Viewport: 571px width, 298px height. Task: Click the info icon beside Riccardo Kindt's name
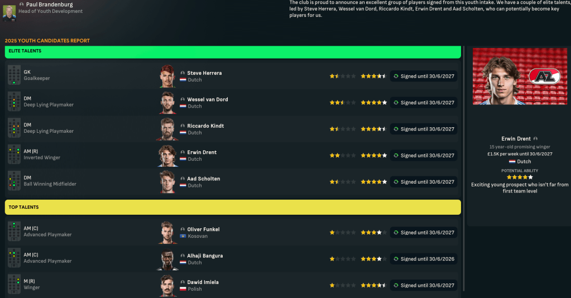tap(183, 126)
